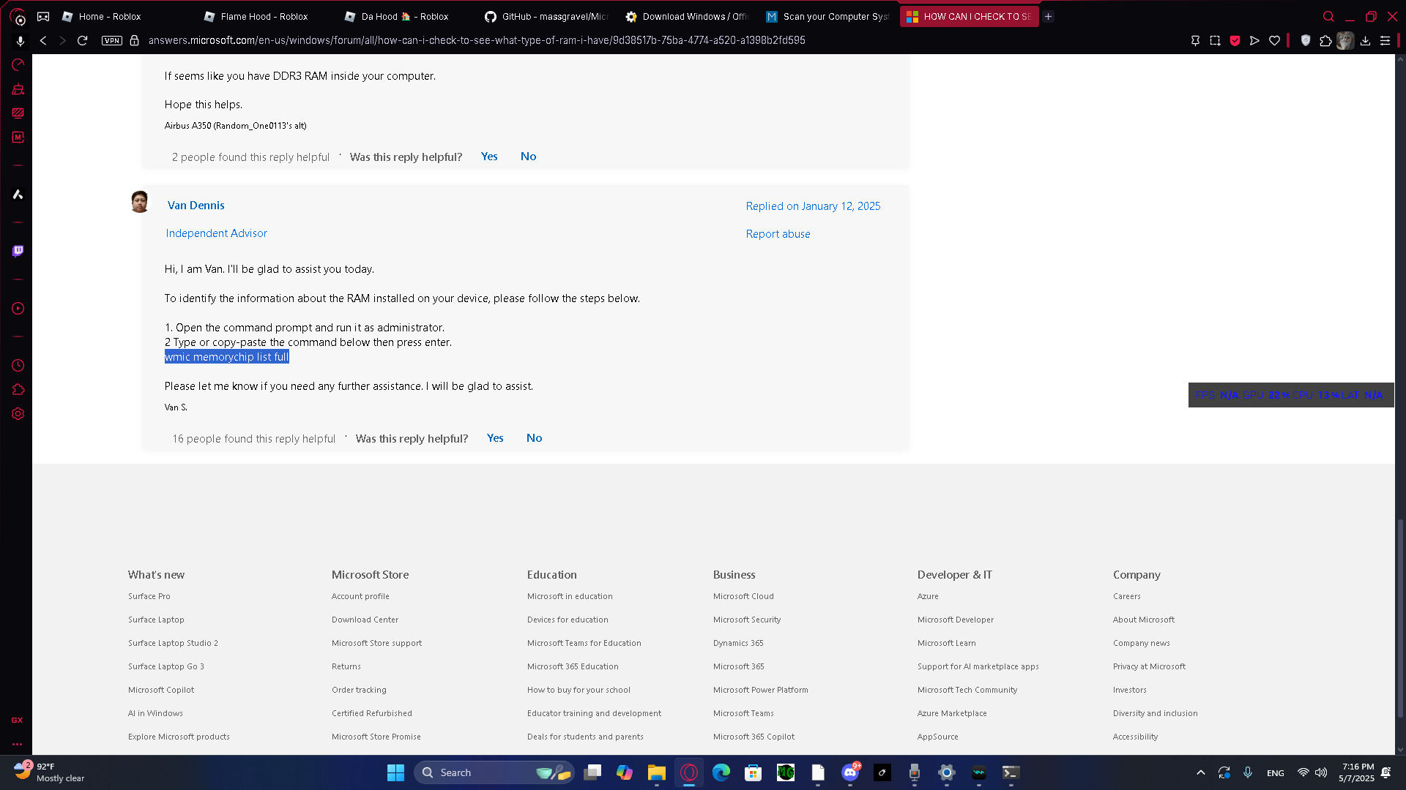Image resolution: width=1406 pixels, height=790 pixels.
Task: Click Report abuse link
Action: click(x=778, y=234)
